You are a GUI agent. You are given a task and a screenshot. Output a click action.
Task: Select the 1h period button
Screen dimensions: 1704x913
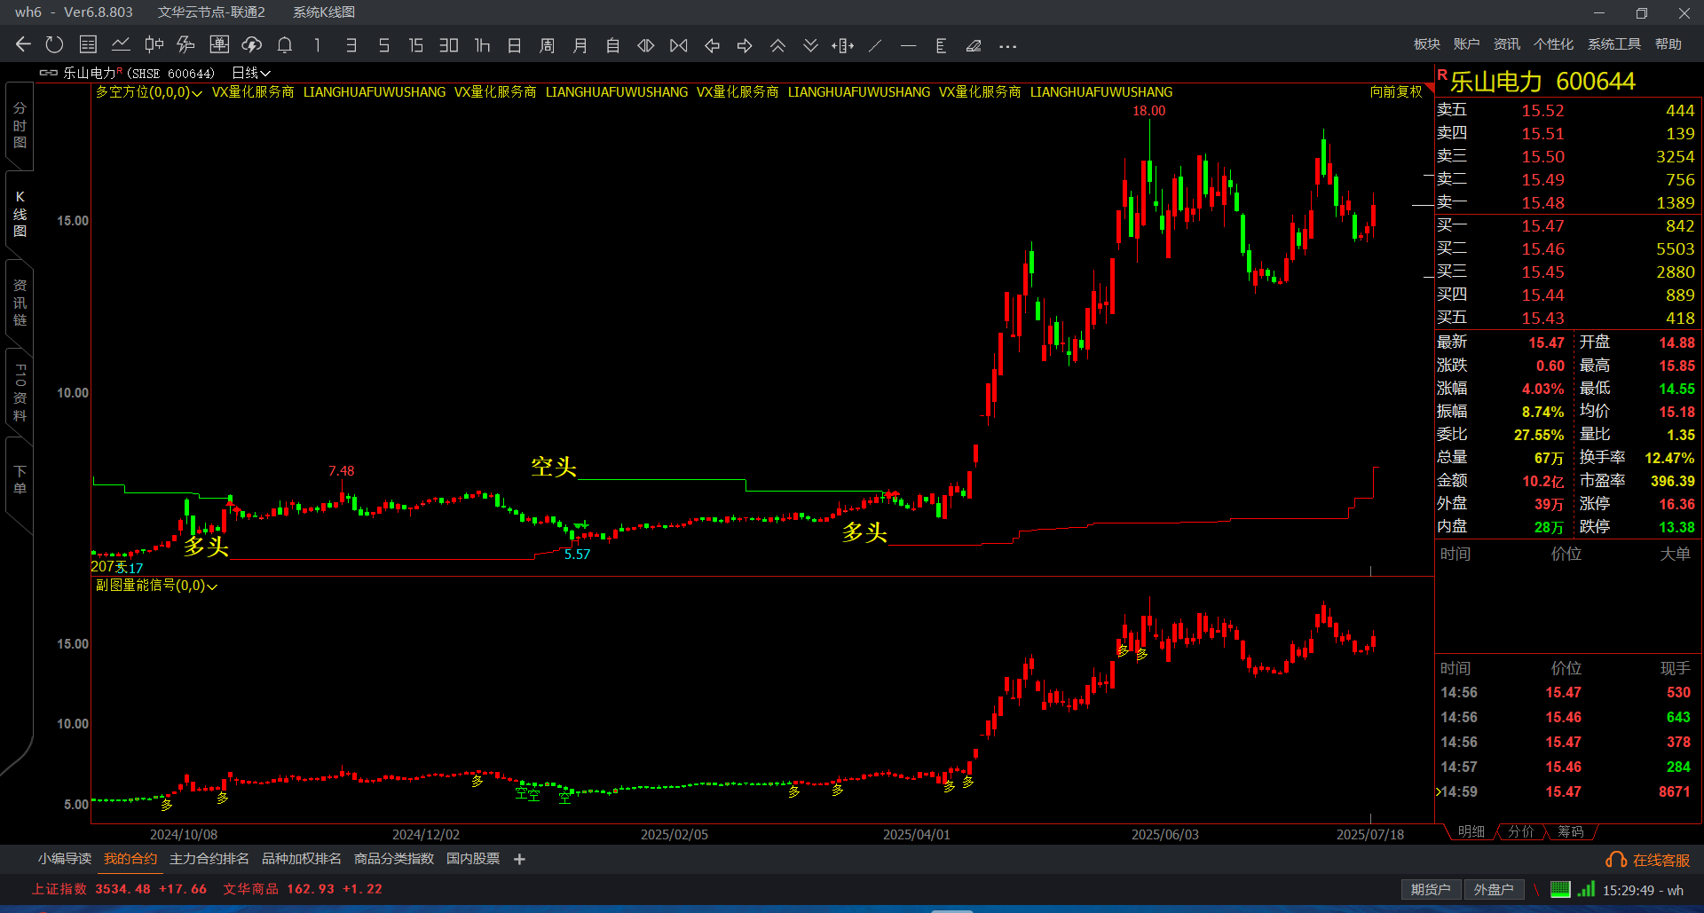tap(482, 45)
